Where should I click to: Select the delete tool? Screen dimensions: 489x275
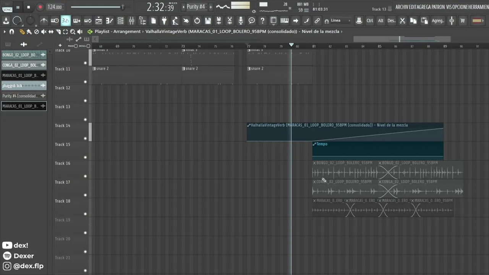click(36, 32)
